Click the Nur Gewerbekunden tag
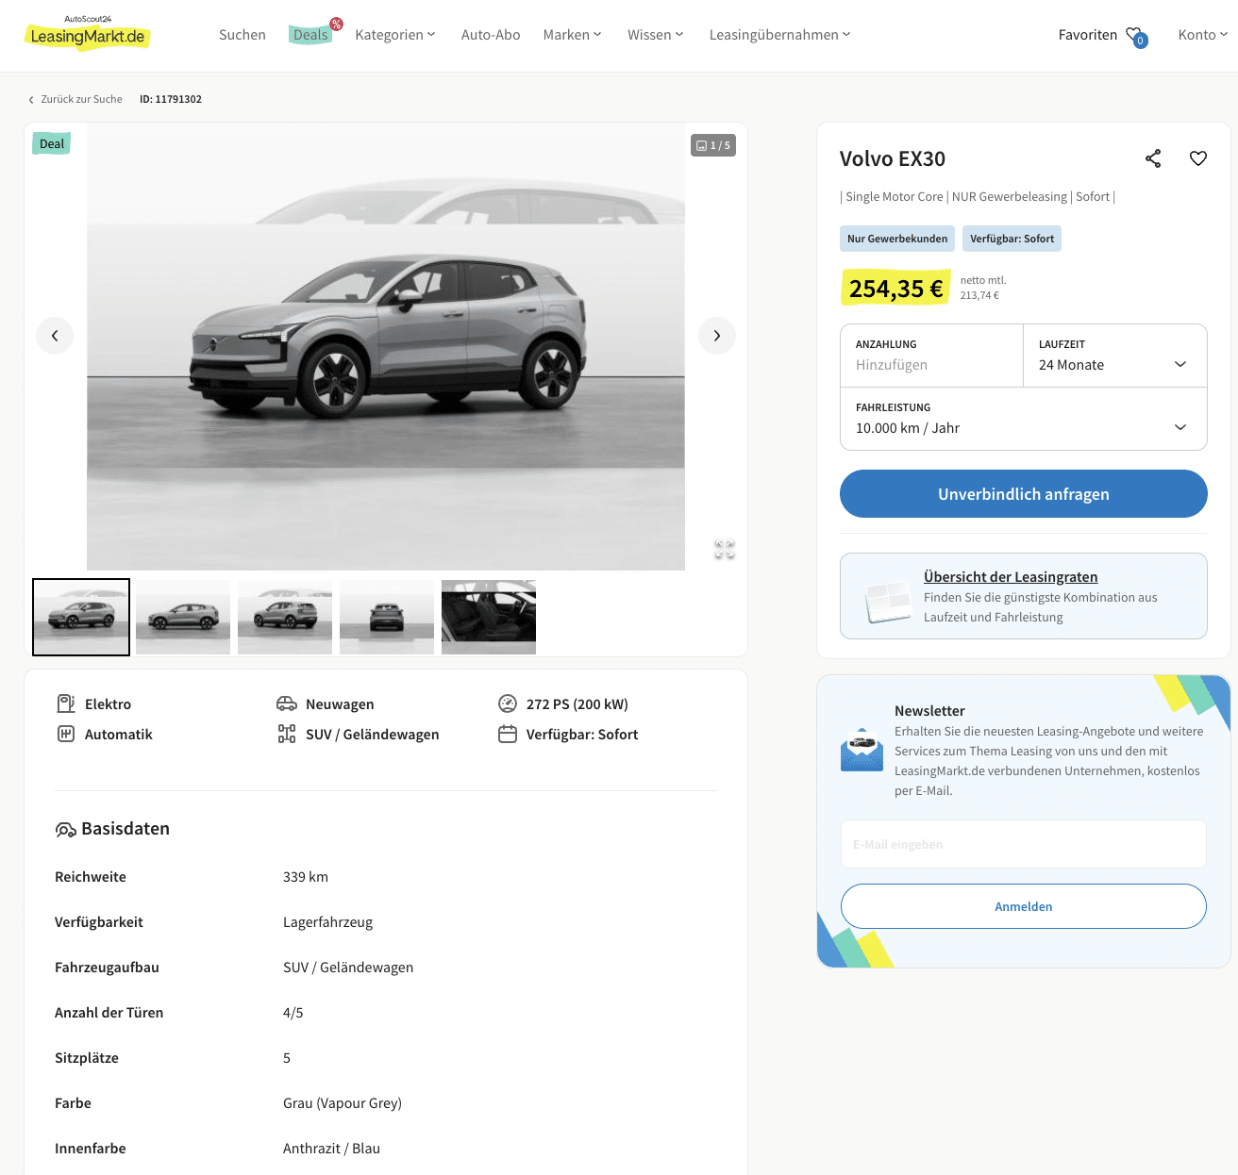 pos(897,239)
